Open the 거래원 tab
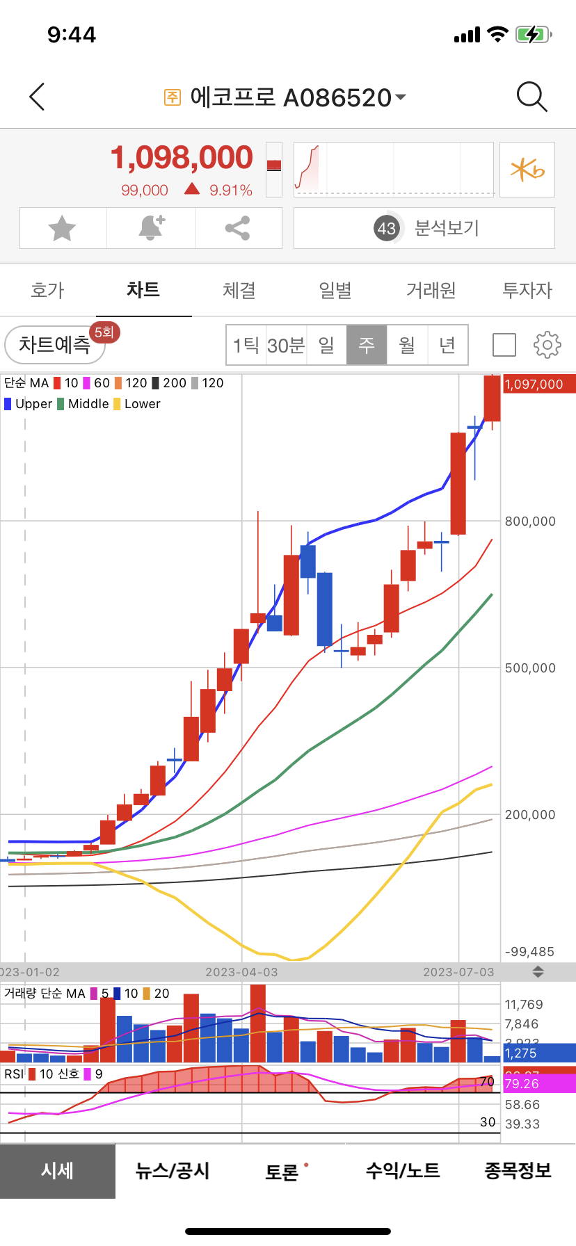This screenshot has height=1246, width=576. 431,290
